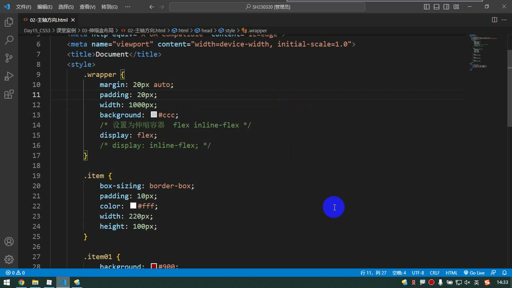Image resolution: width=512 pixels, height=288 pixels.
Task: Expand the .wrapper breadcrumb symbol
Action: 254,30
